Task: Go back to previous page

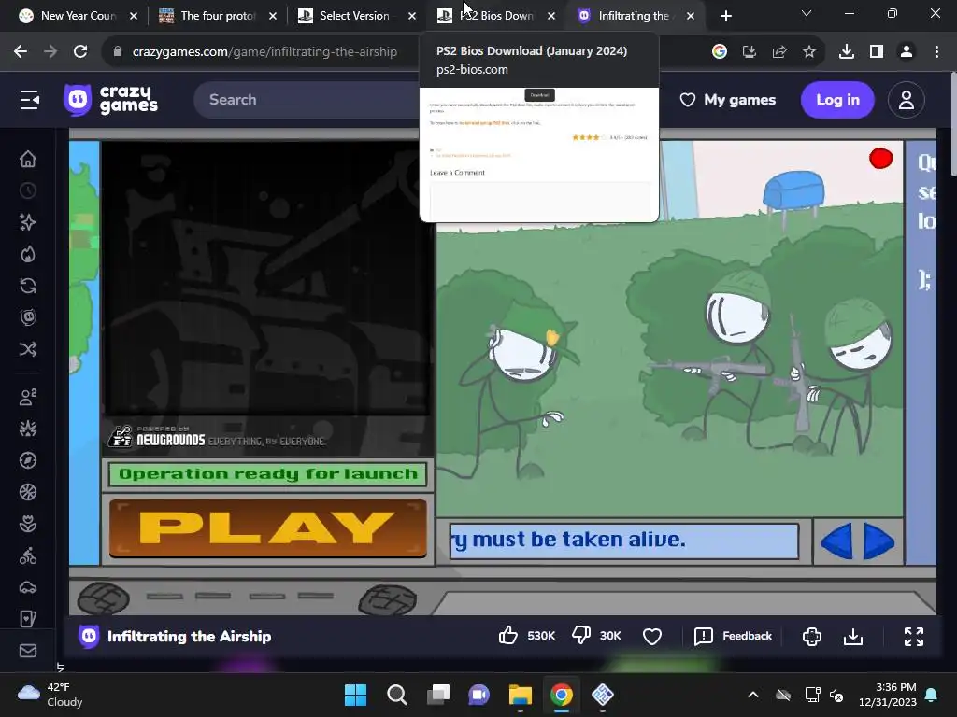Action: [21, 52]
